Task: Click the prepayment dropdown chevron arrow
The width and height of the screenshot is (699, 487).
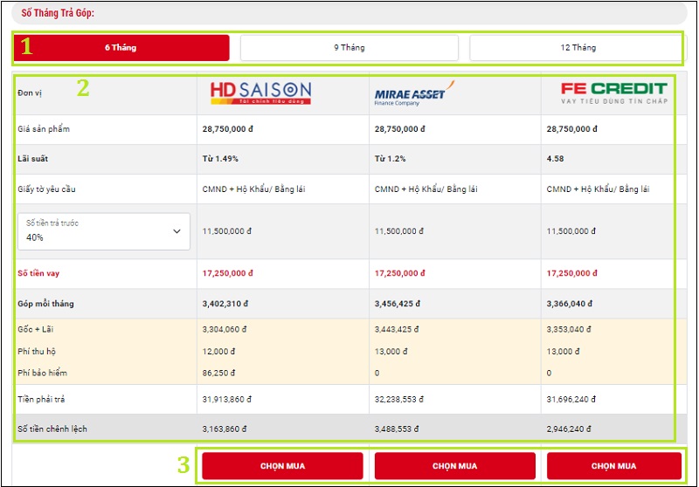Action: tap(176, 231)
